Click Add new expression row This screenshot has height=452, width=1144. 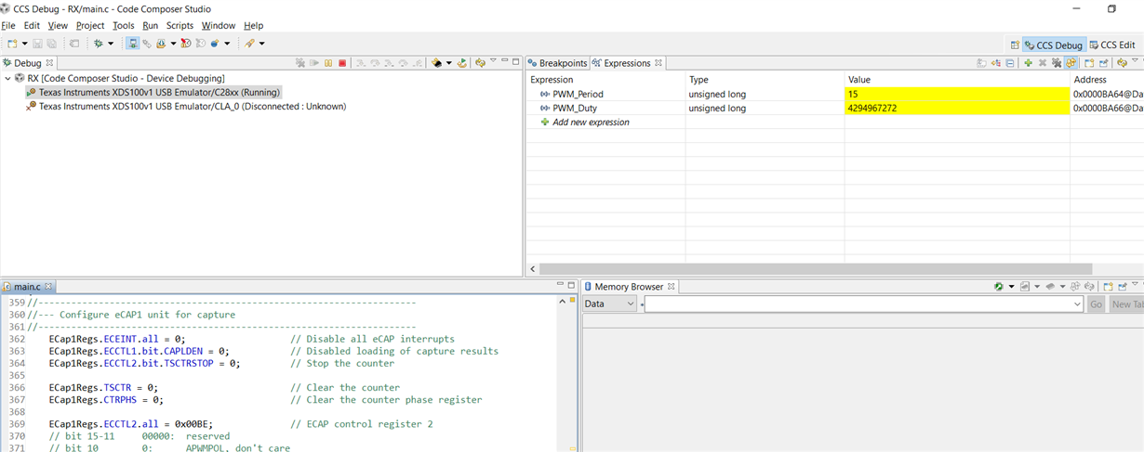[x=591, y=123]
